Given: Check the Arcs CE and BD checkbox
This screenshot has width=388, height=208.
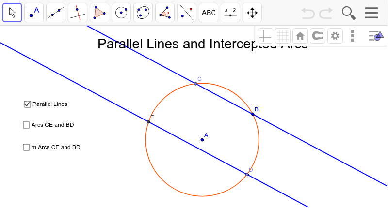Looking at the screenshot, I should pyautogui.click(x=26, y=125).
